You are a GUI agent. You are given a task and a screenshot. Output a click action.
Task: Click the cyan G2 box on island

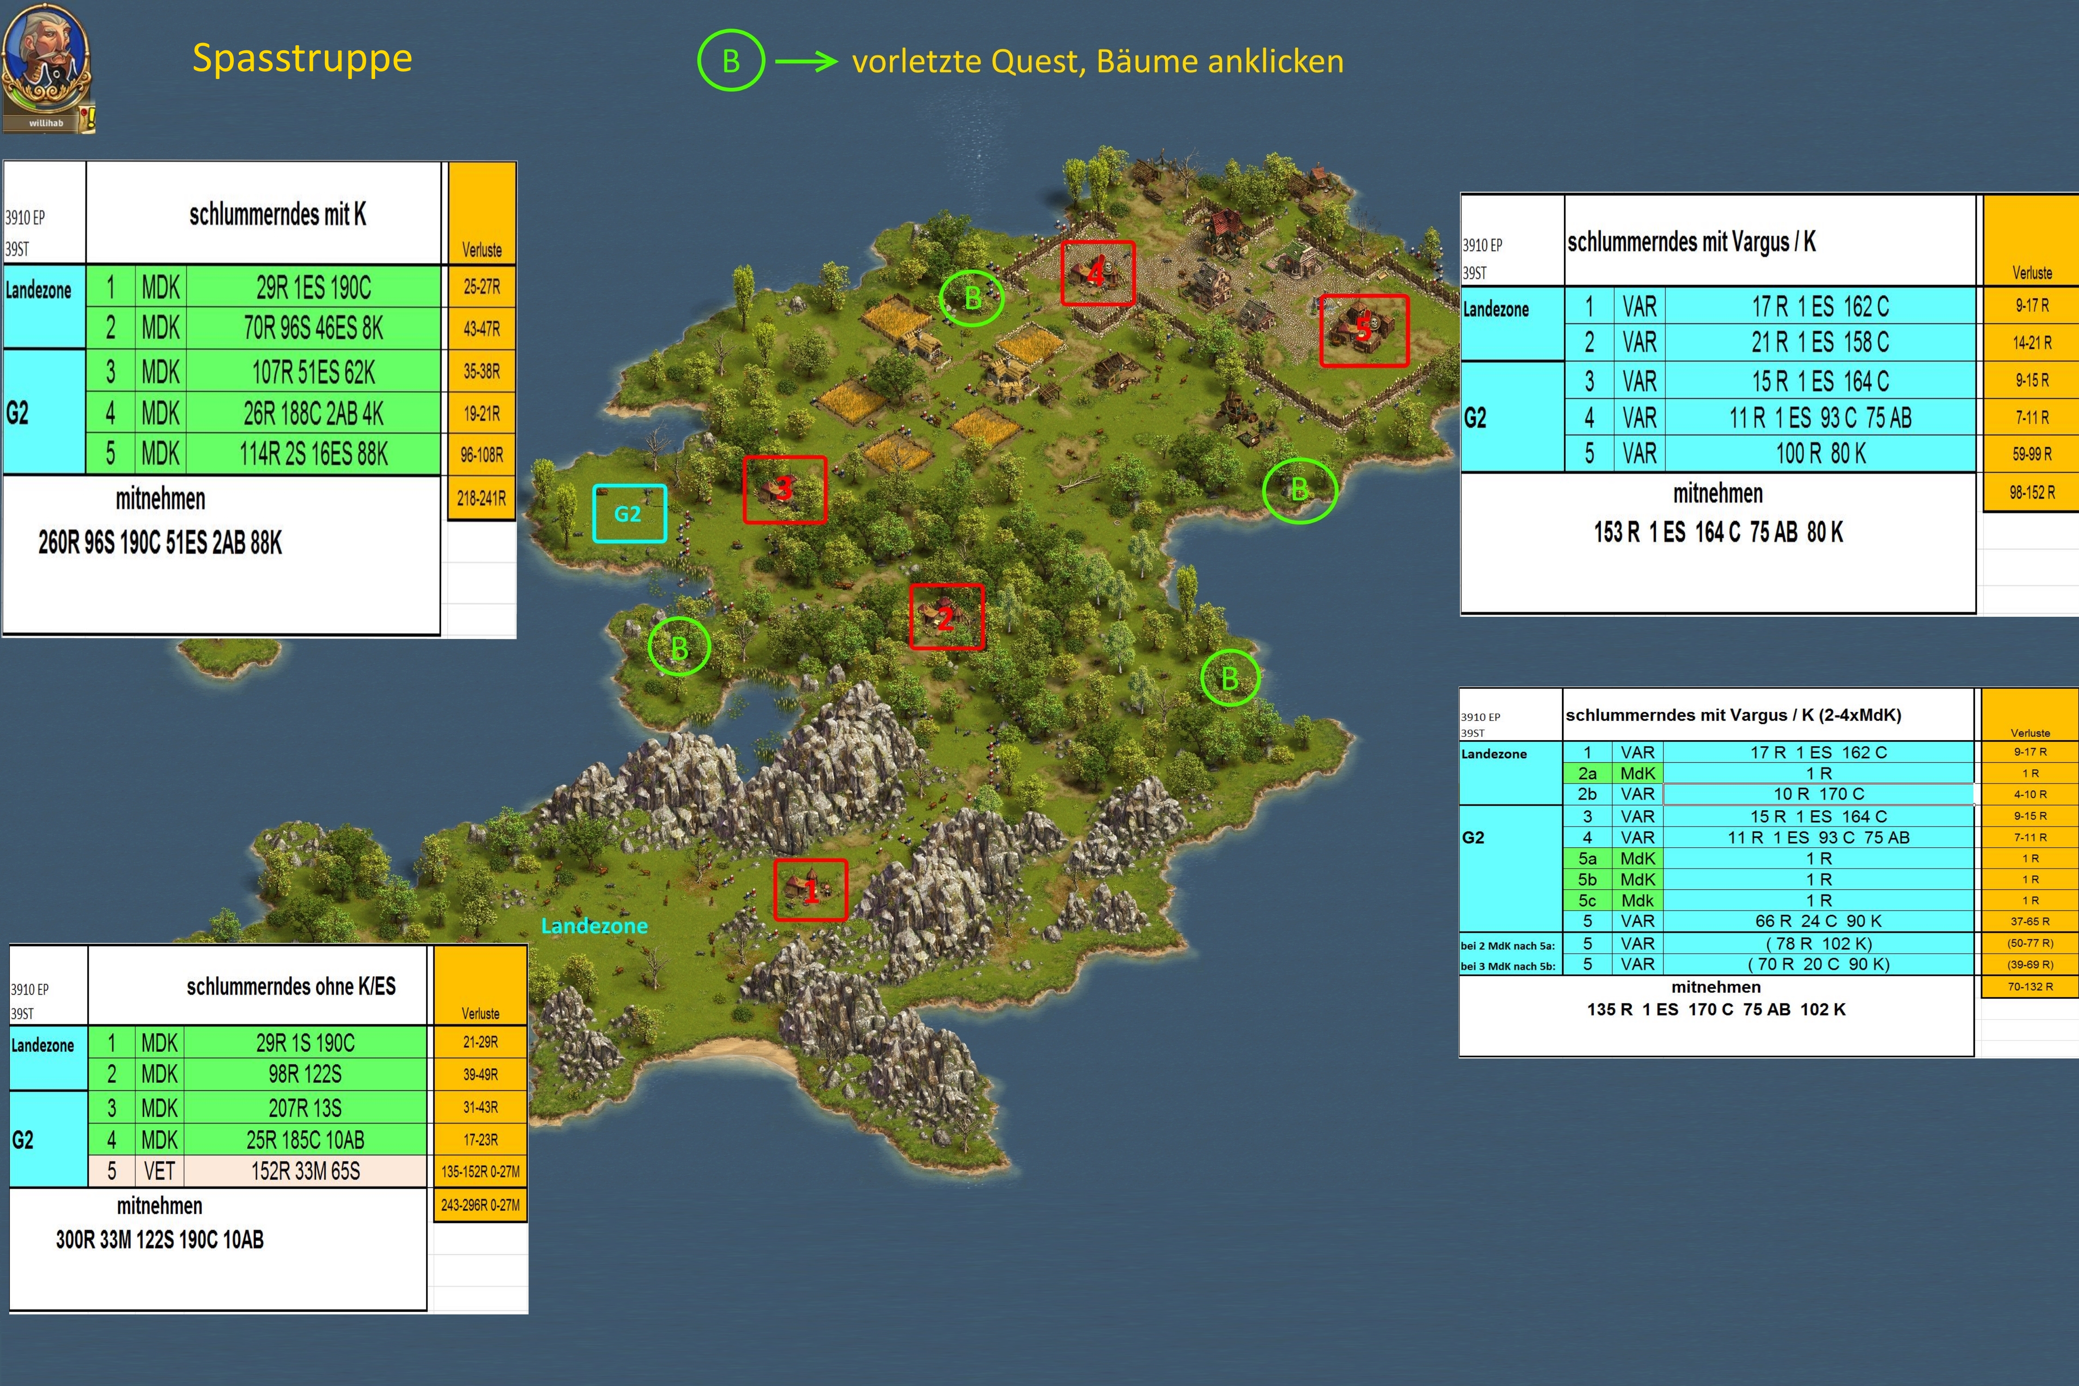628,514
